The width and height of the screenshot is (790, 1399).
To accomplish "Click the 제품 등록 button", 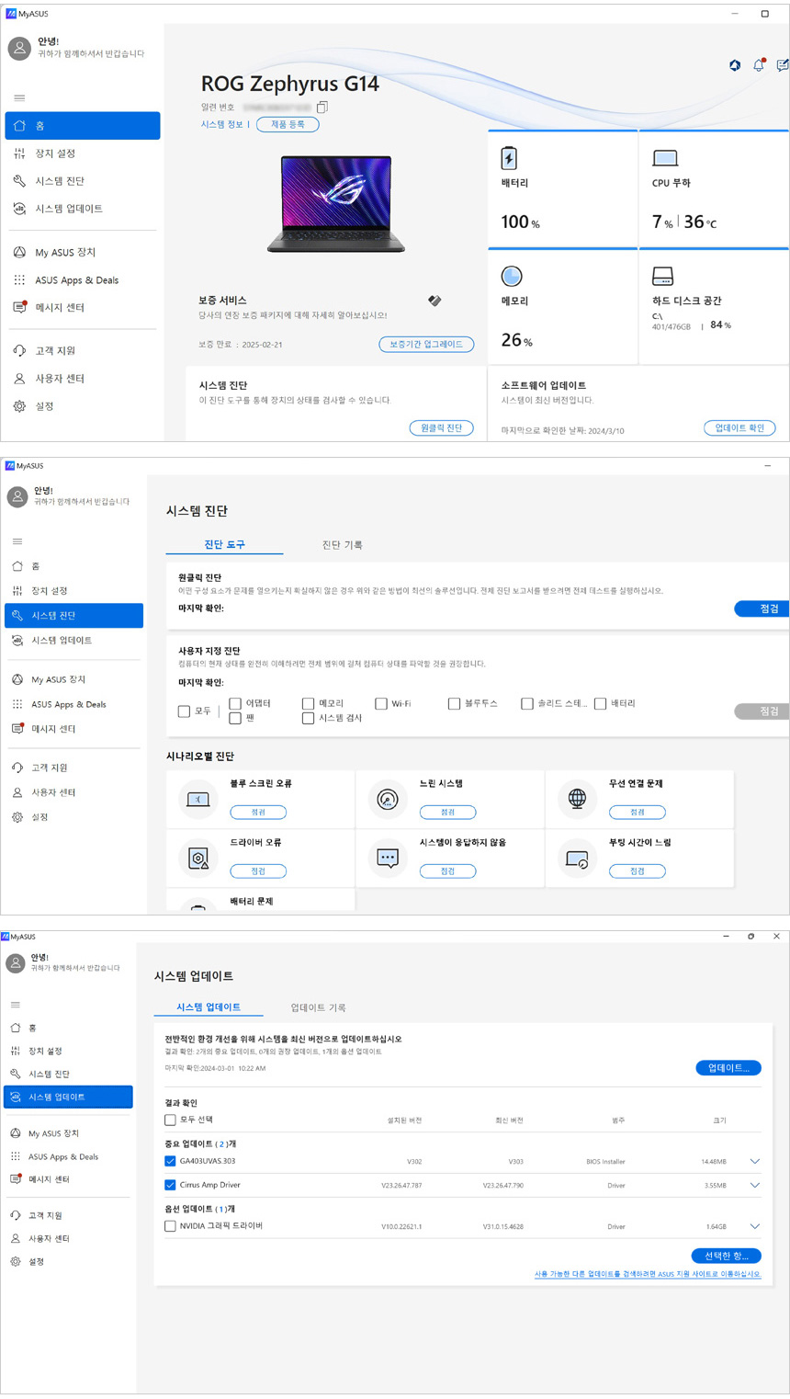I will (x=288, y=124).
